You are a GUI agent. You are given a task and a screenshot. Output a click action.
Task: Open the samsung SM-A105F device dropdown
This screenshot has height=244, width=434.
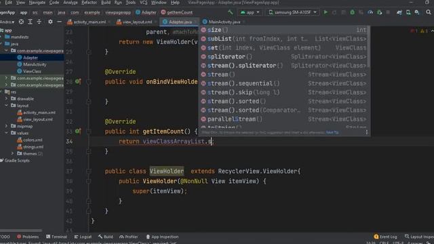pos(293,12)
